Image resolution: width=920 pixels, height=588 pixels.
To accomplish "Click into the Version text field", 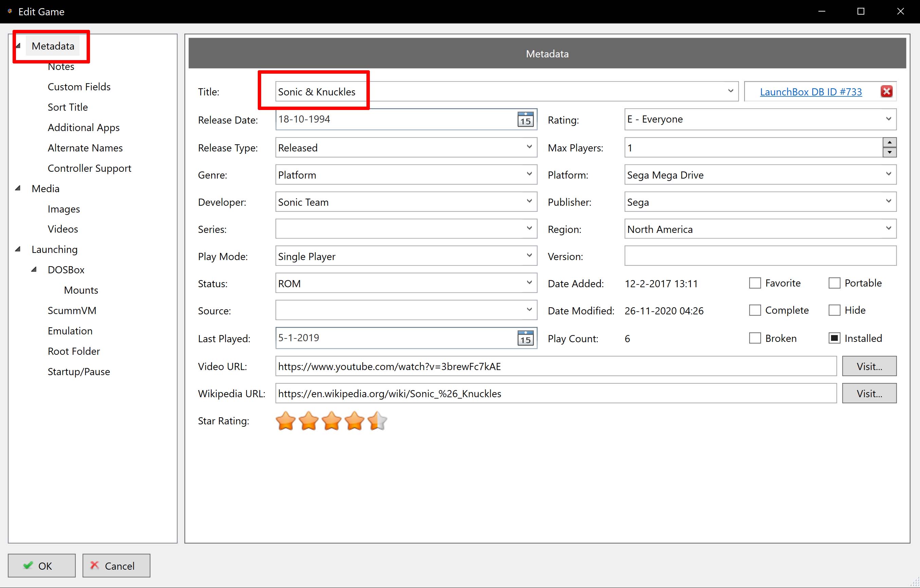I will coord(760,255).
